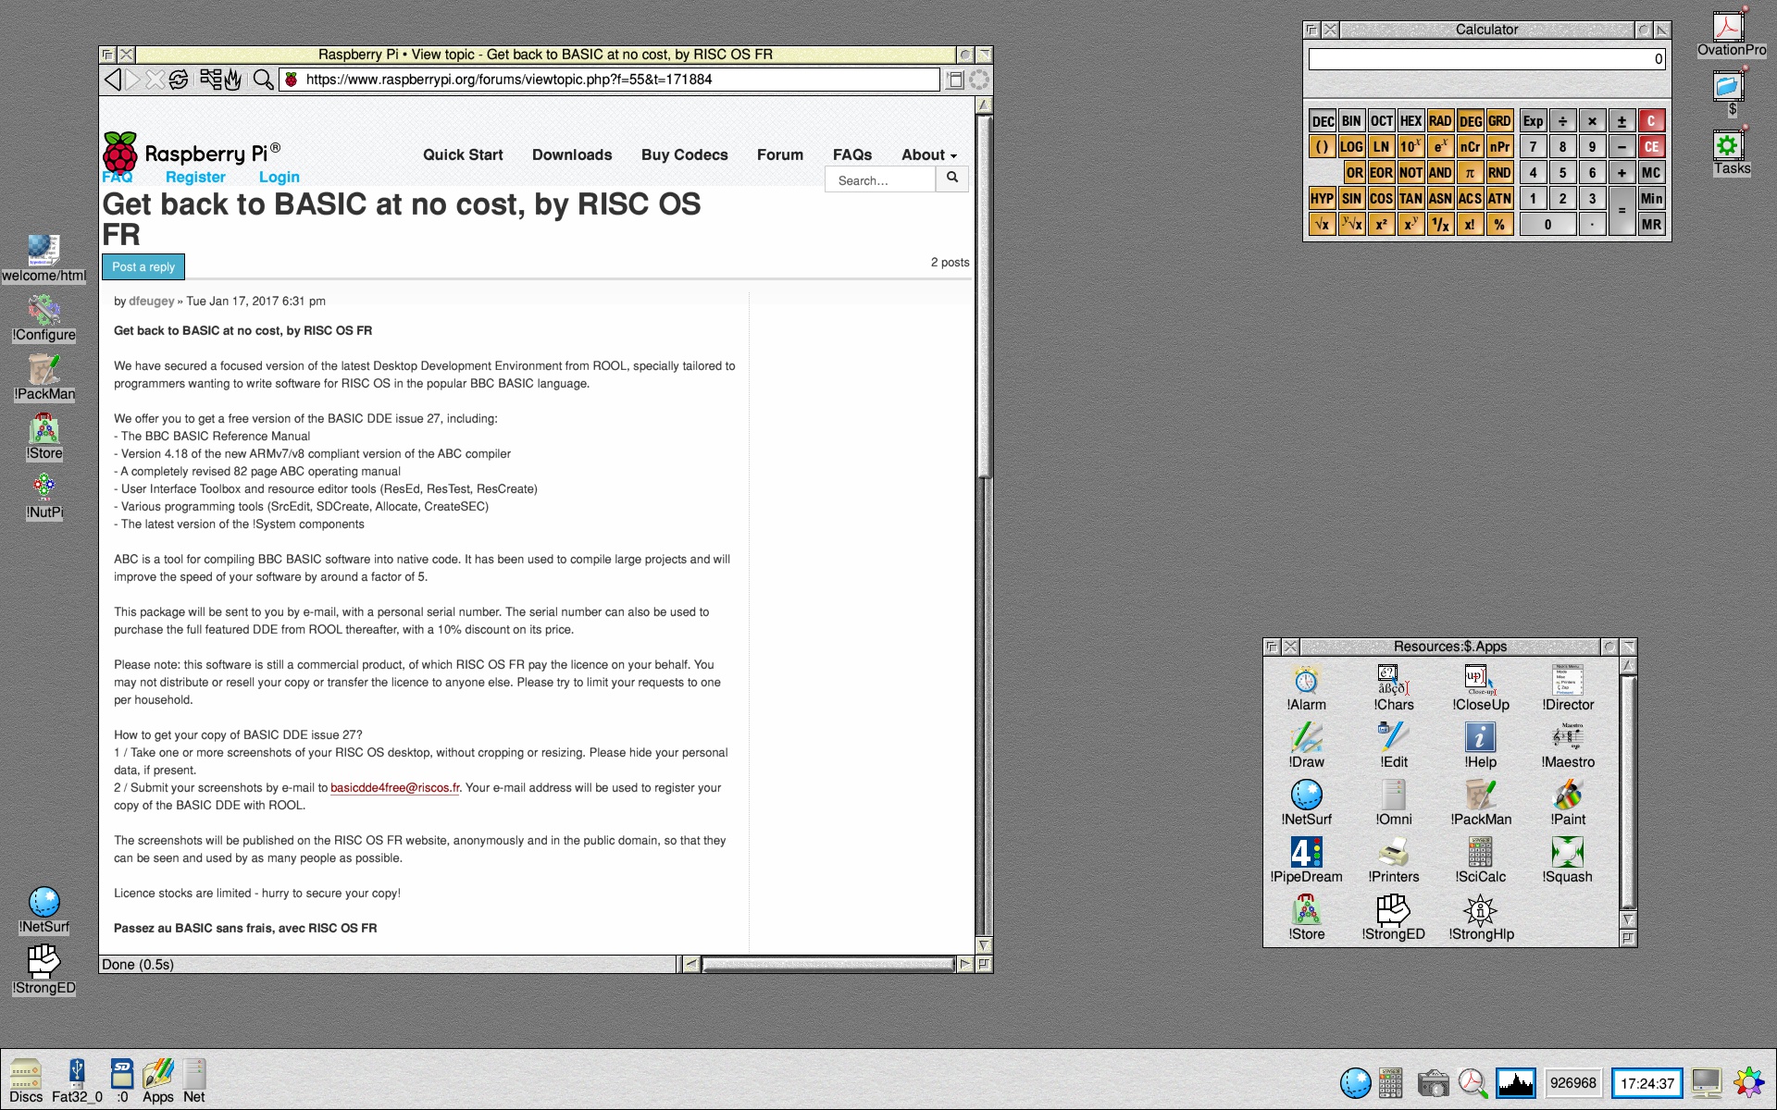Viewport: 1777px width, 1110px height.
Task: Open the SD card :0 drive icon
Action: click(x=122, y=1080)
